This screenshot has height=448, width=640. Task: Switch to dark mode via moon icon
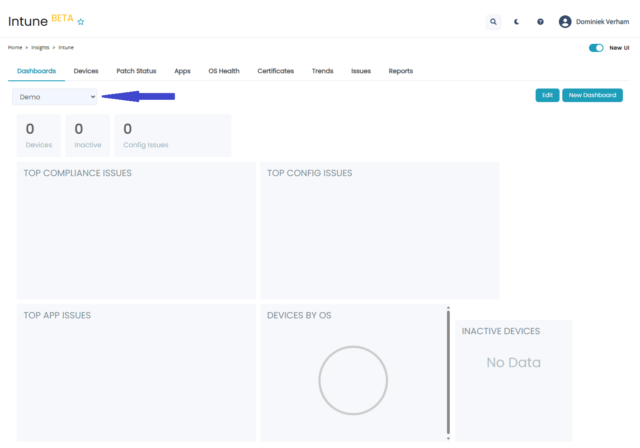[517, 22]
